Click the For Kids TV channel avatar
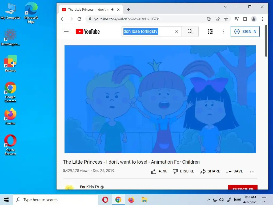The width and height of the screenshot is (273, 205). coord(69,187)
